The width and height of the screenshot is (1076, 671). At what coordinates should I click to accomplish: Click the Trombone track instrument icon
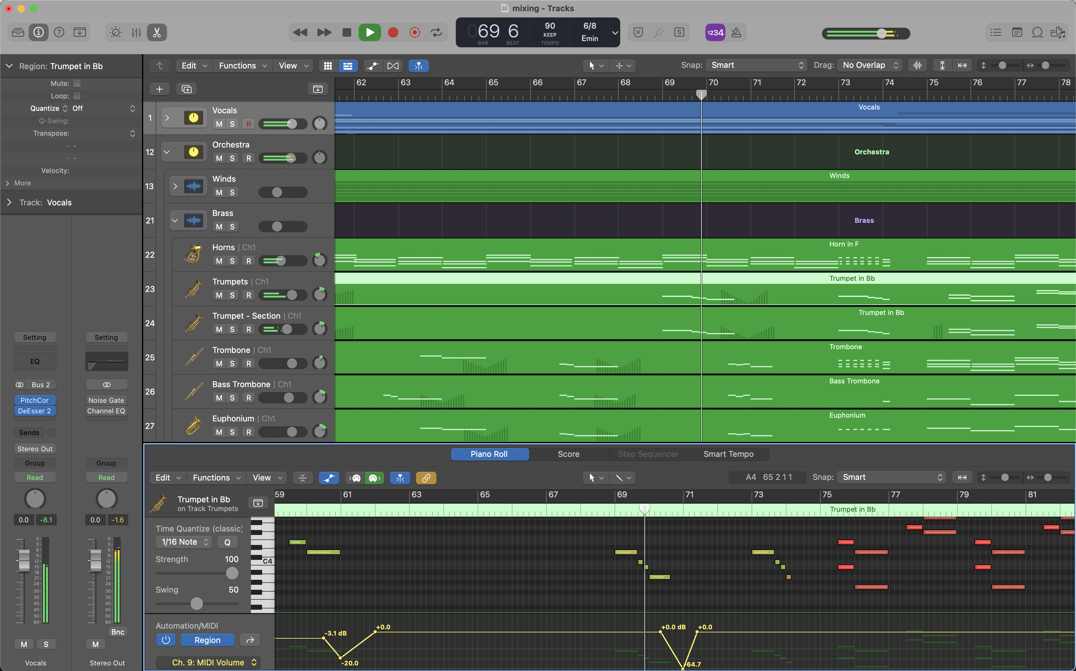click(x=194, y=357)
